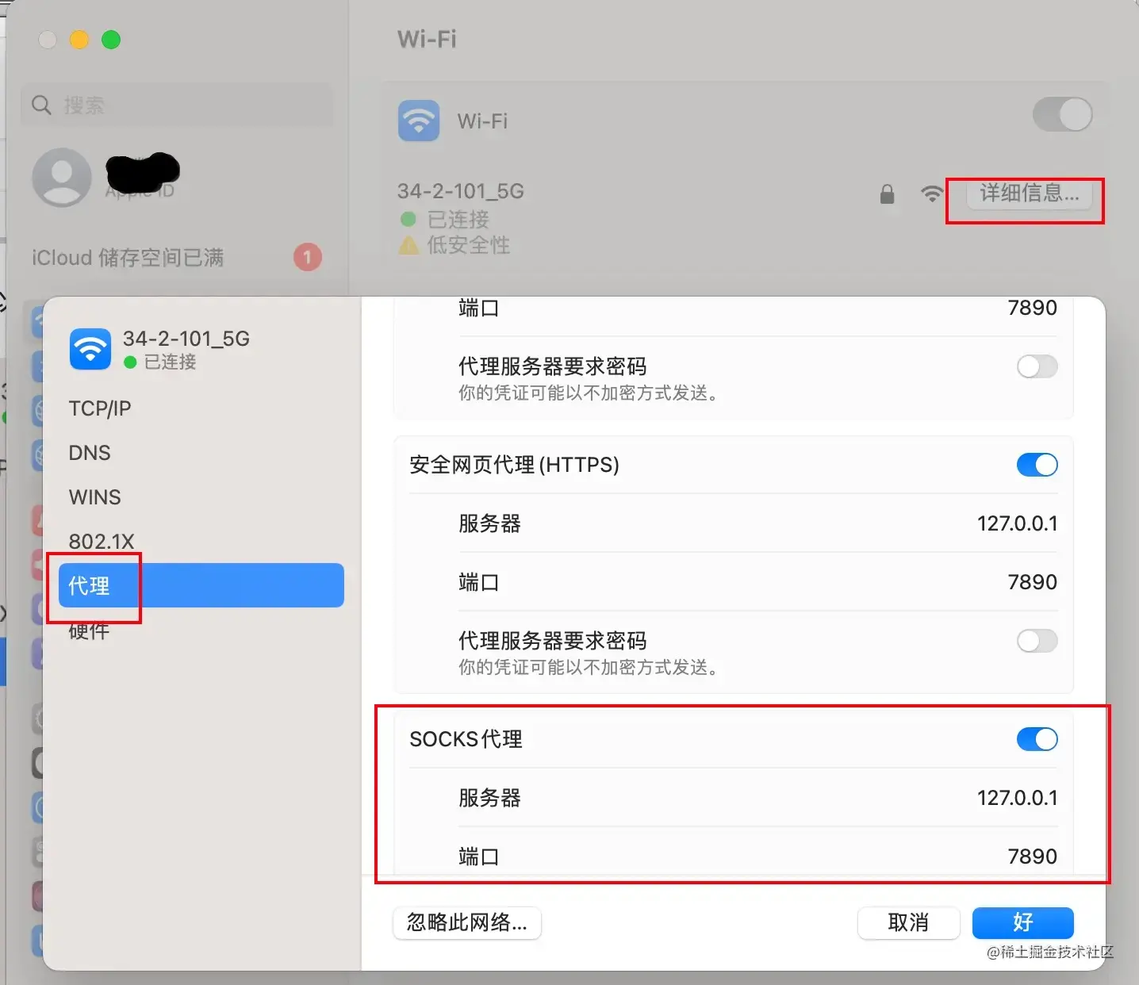1139x985 pixels.
Task: Click the Wi-Fi signal strength icon
Action: click(x=932, y=193)
